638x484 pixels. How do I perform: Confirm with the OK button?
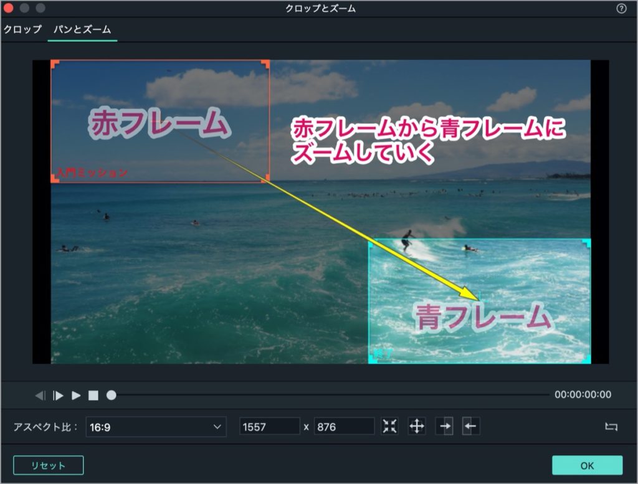point(587,465)
